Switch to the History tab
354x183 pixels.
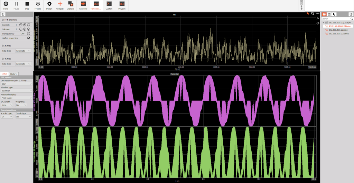tap(13, 74)
